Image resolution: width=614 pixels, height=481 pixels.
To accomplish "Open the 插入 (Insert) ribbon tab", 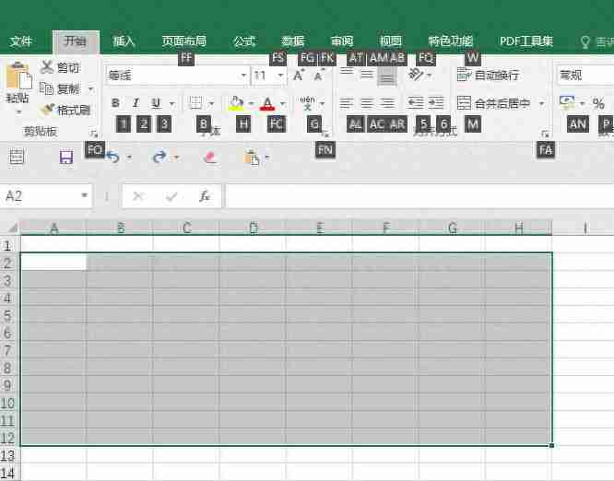I will pos(124,41).
